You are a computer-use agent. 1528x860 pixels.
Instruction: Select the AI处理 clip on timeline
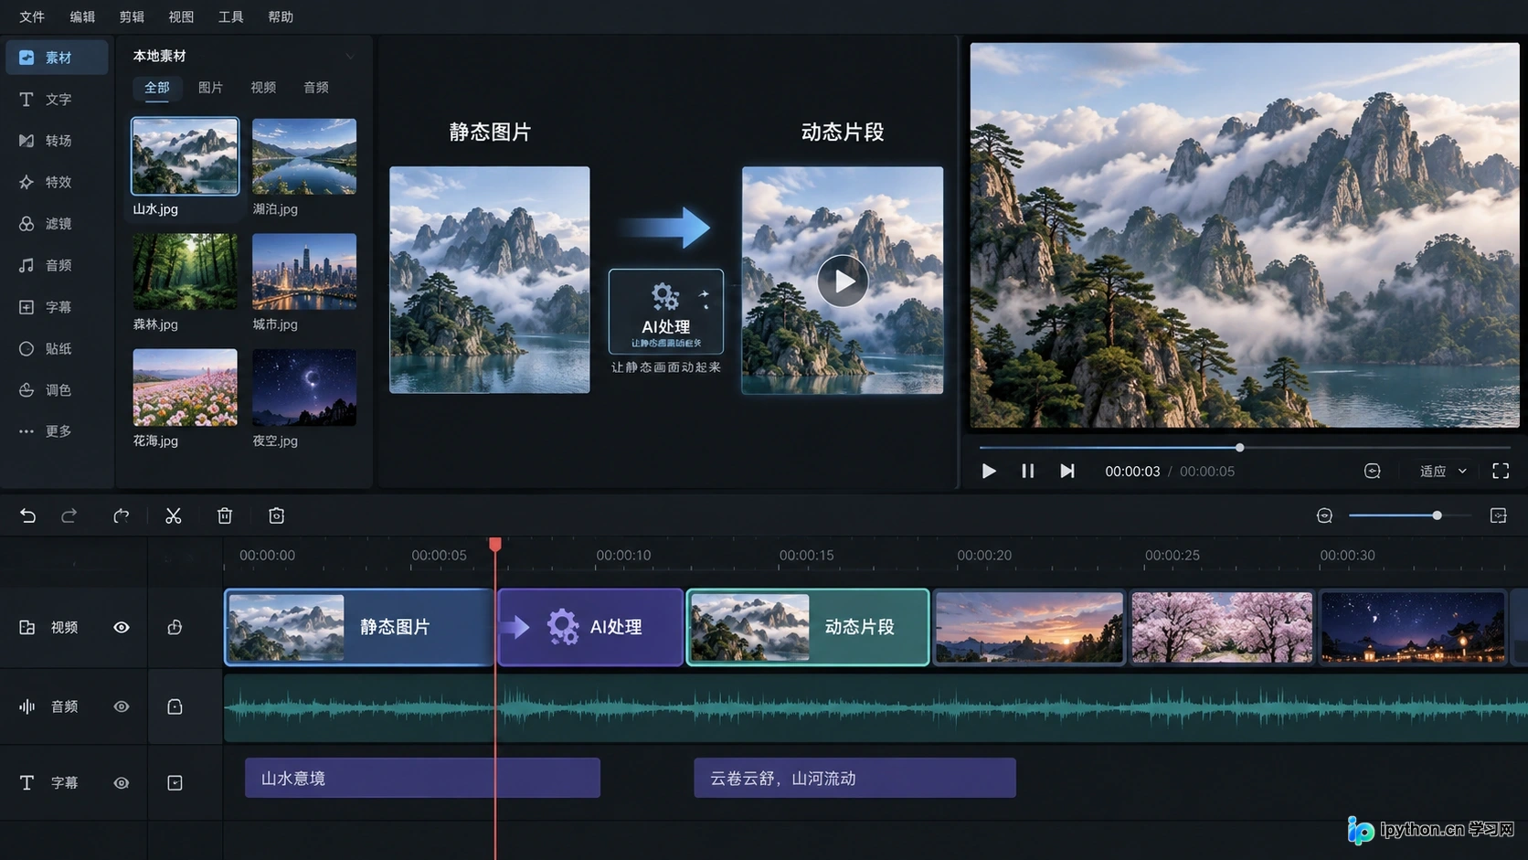(x=590, y=627)
